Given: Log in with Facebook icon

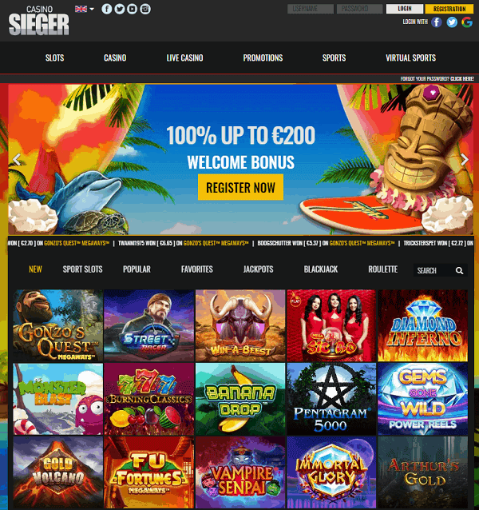Looking at the screenshot, I should [x=437, y=22].
